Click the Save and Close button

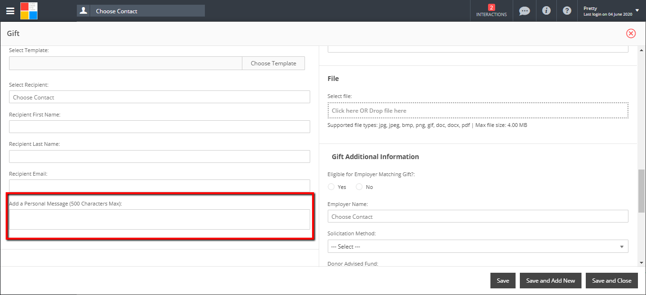pyautogui.click(x=612, y=280)
